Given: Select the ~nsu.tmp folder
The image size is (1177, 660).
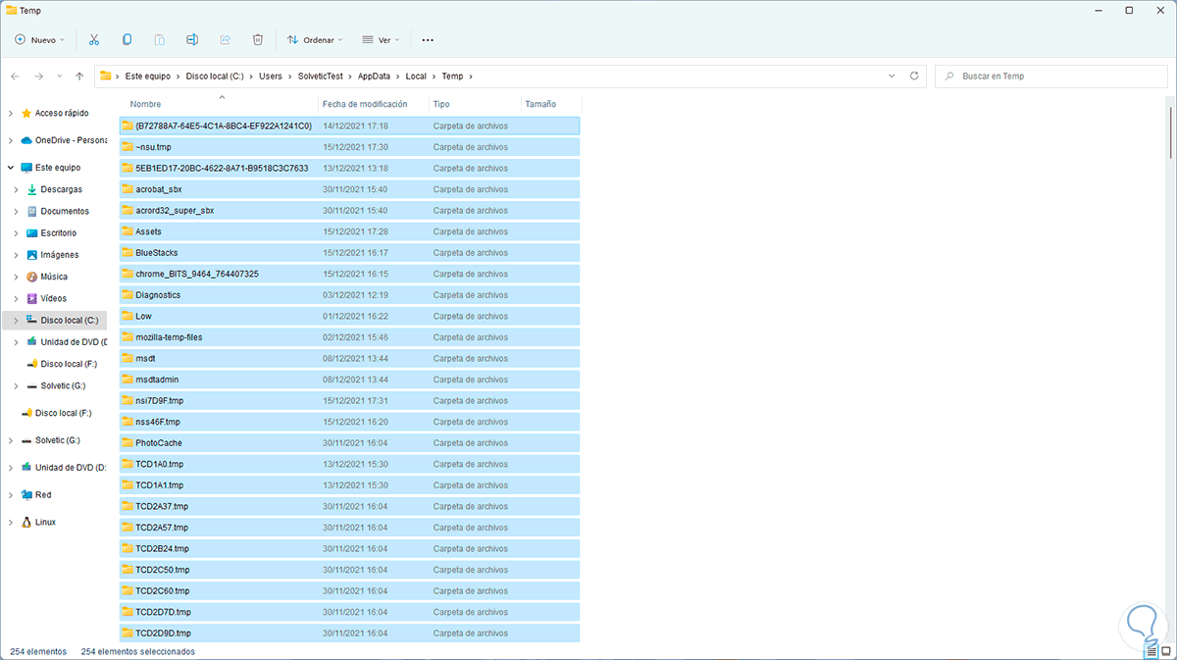Looking at the screenshot, I should (x=349, y=147).
